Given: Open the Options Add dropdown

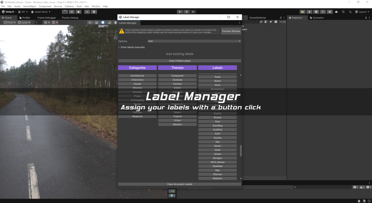Looking at the screenshot, I should [194, 41].
